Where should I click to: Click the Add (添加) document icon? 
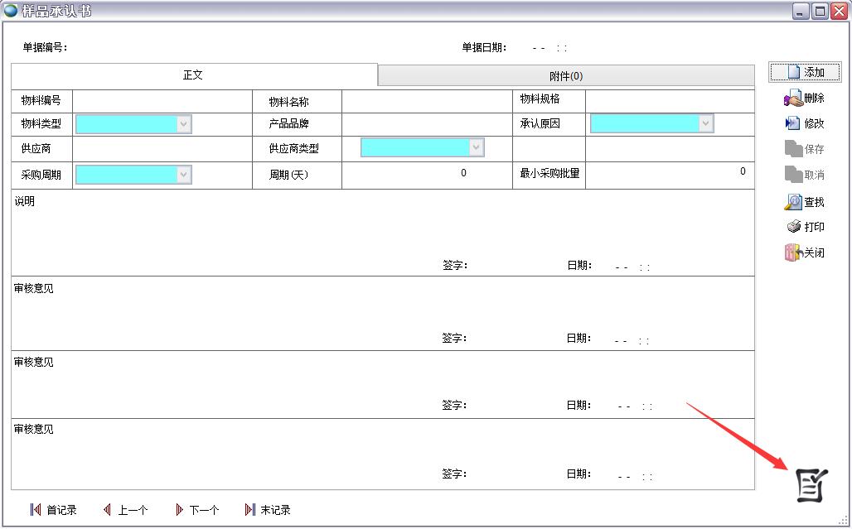point(793,72)
